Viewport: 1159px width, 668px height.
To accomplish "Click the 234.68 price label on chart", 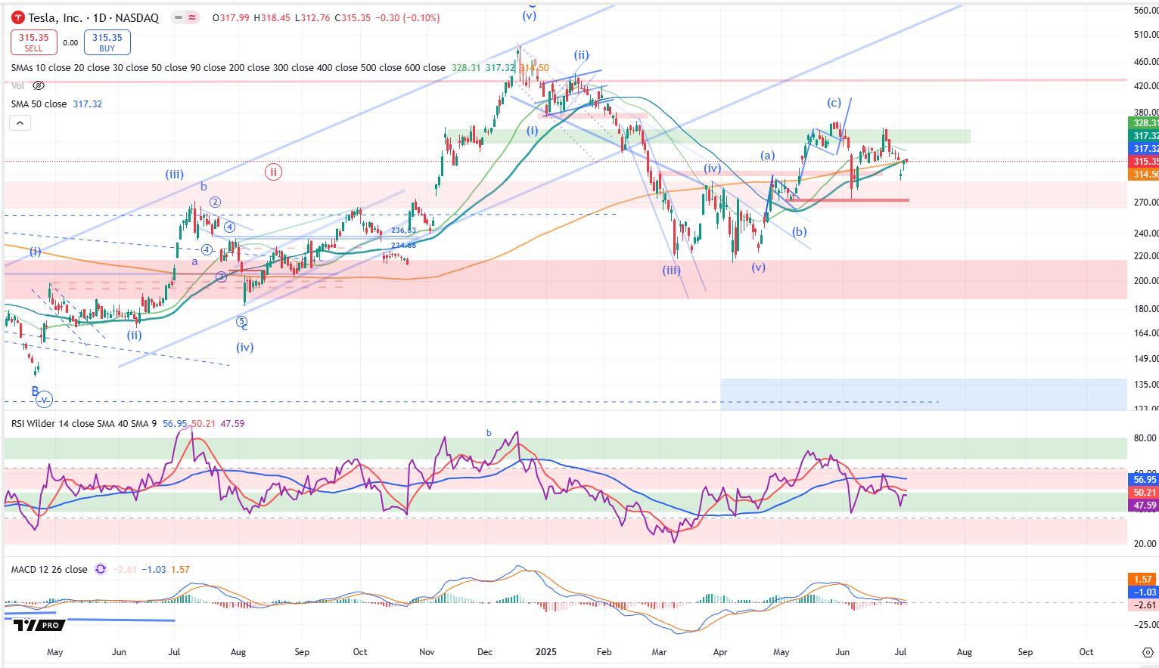I will coord(403,245).
